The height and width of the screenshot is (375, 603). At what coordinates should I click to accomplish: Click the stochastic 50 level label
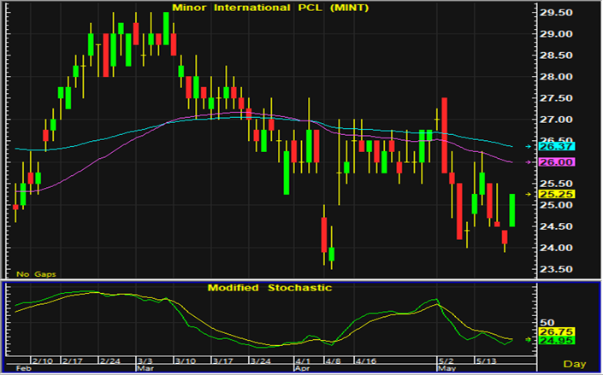coord(547,322)
